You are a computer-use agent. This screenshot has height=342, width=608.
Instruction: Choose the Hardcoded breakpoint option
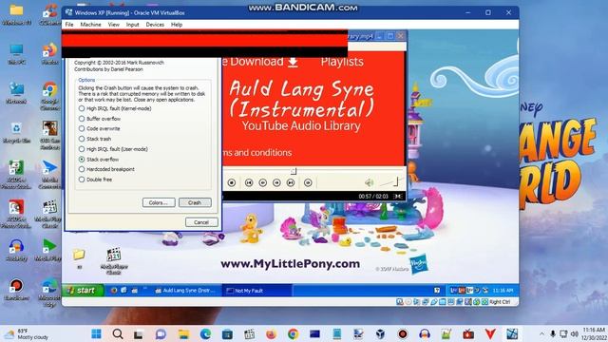(x=106, y=169)
